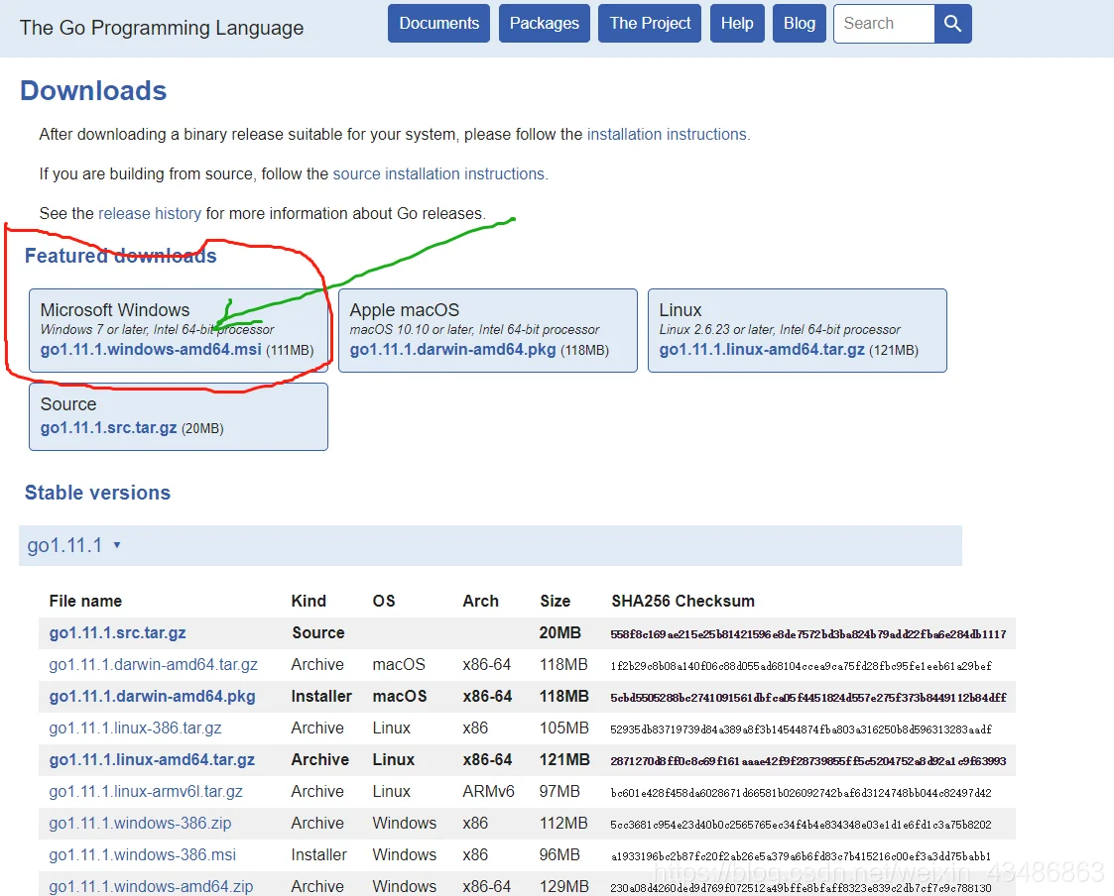Screen dimensions: 1114x896
Task: Click go1.11.1.linux-armv6l.tar.gz file link
Action: coord(146,792)
